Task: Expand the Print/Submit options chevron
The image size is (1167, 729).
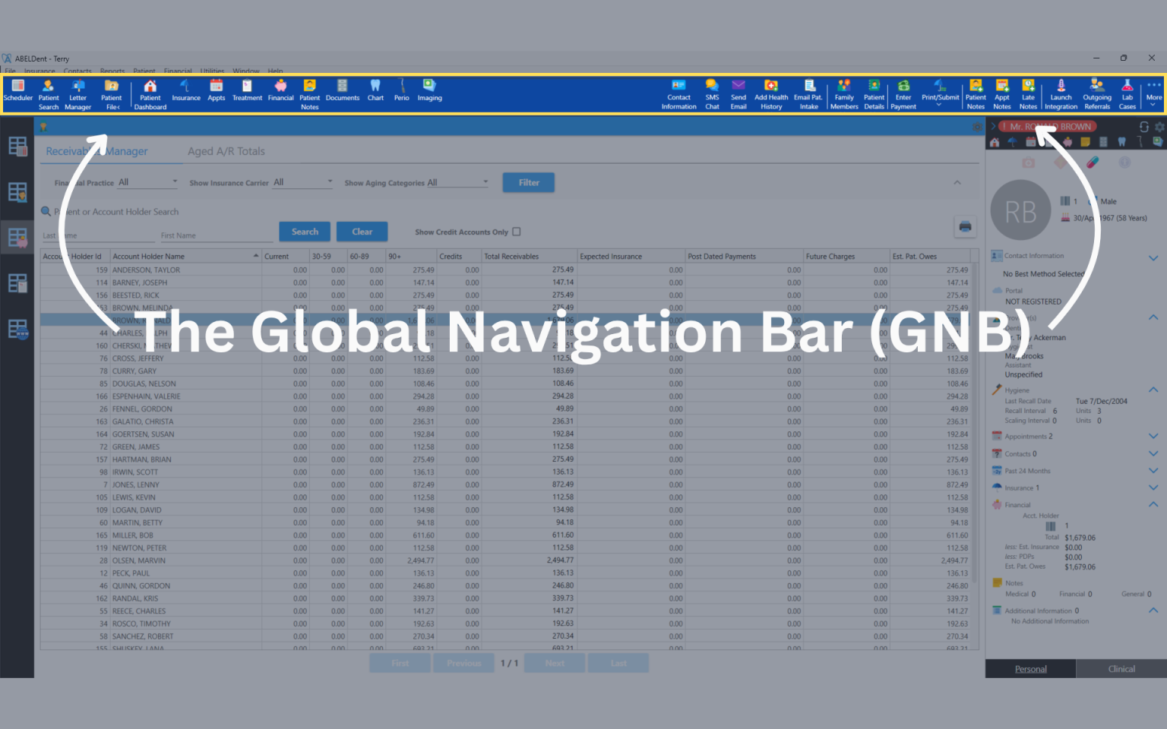Action: (940, 103)
